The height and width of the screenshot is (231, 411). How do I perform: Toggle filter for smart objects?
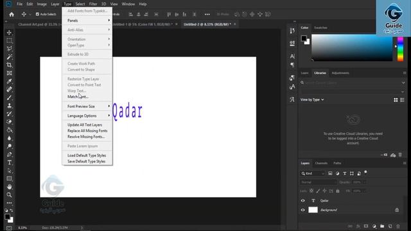(359, 173)
